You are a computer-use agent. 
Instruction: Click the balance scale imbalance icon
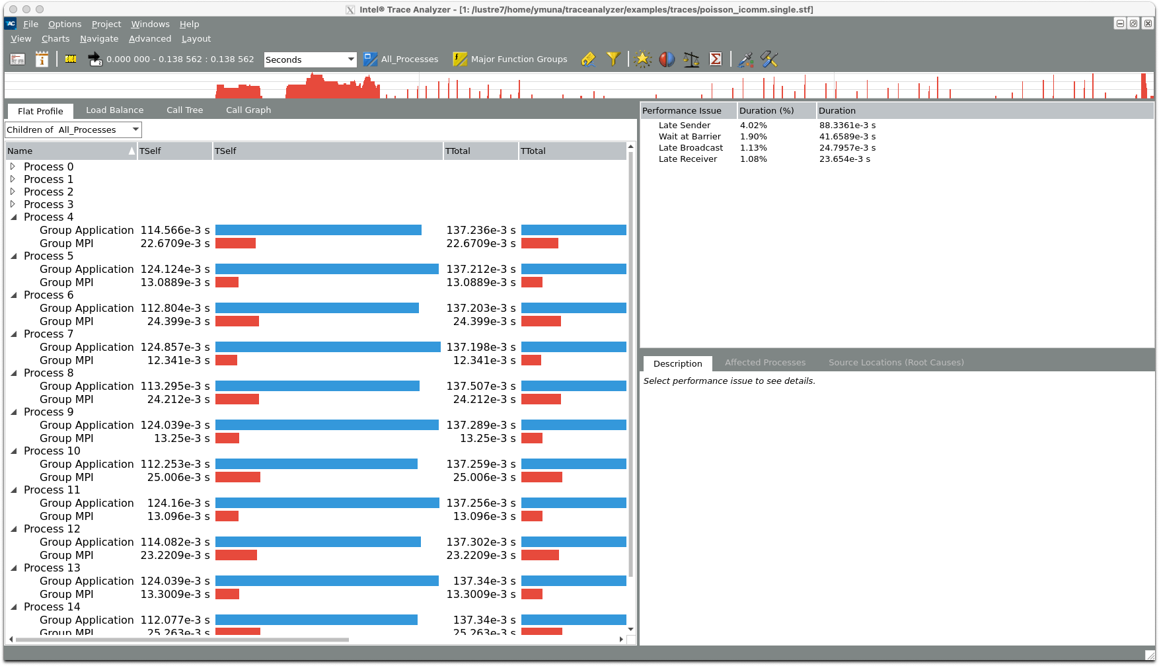[691, 59]
